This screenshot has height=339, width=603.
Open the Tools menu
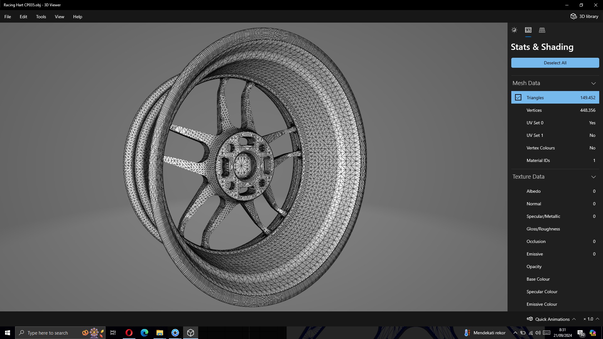coord(41,17)
